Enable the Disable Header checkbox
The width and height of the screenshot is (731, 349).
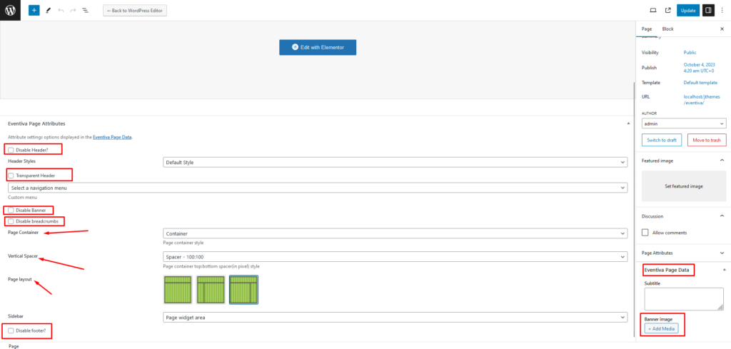[11, 150]
